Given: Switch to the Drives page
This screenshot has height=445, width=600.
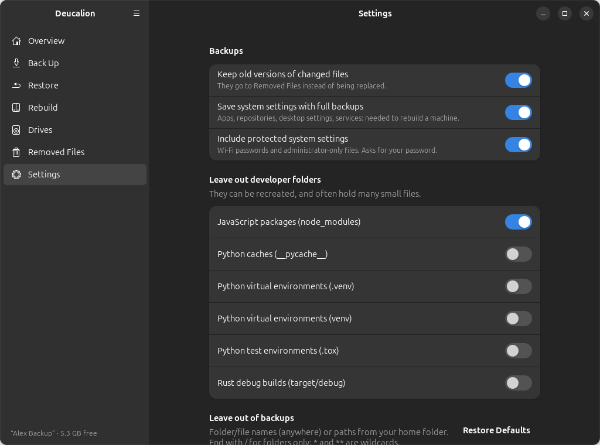Looking at the screenshot, I should tap(75, 130).
